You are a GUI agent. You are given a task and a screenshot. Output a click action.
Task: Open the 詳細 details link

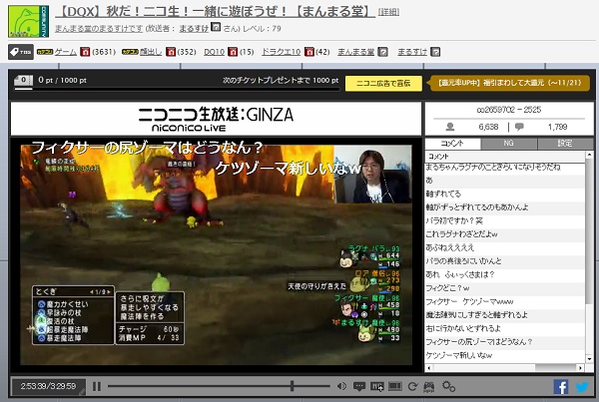tap(388, 12)
